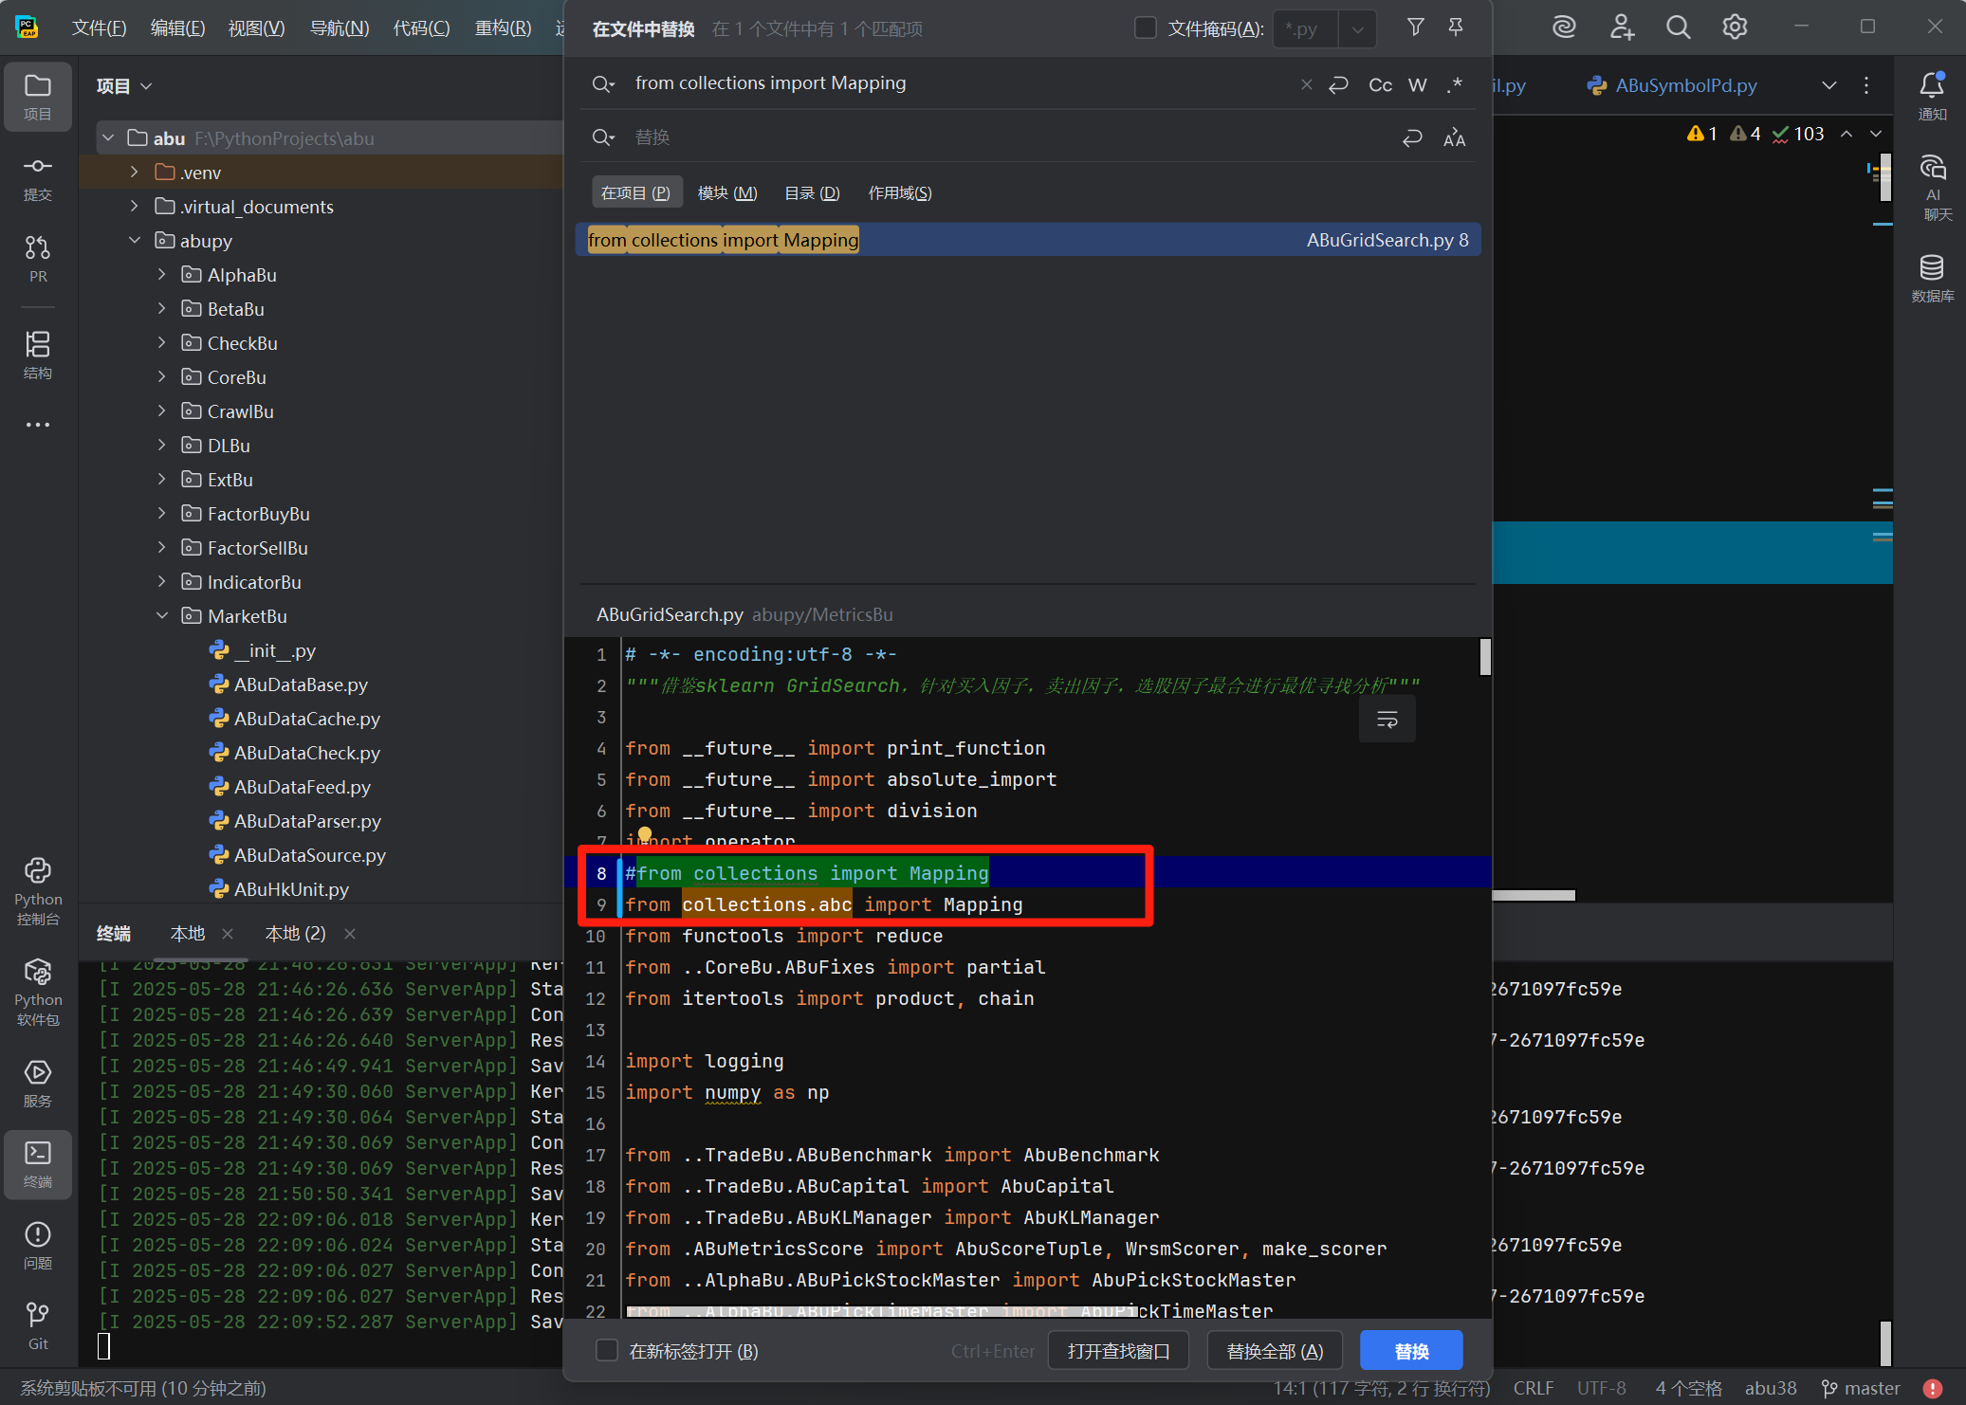
Task: Enable the file mask checkbox
Action: coord(1146,28)
